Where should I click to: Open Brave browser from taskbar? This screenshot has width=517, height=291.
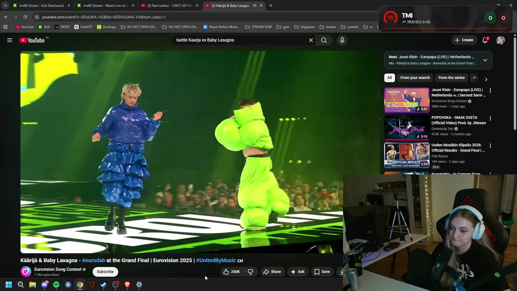127,285
